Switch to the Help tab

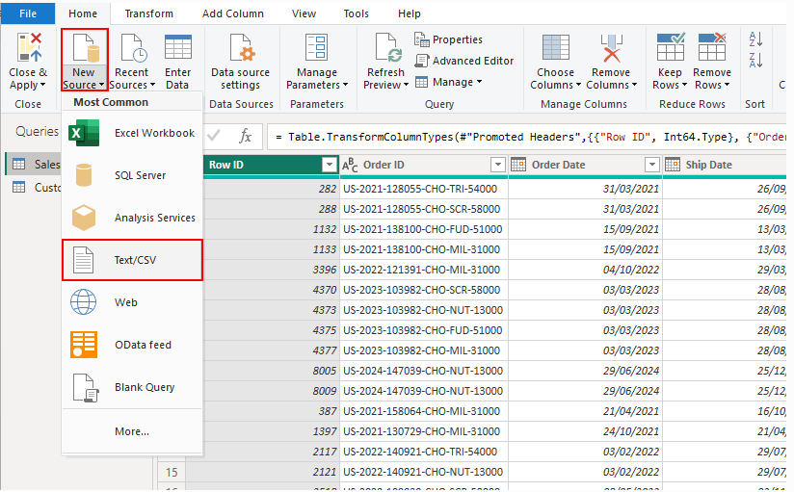[x=410, y=13]
